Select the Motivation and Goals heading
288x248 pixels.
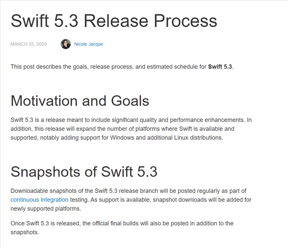pos(80,101)
